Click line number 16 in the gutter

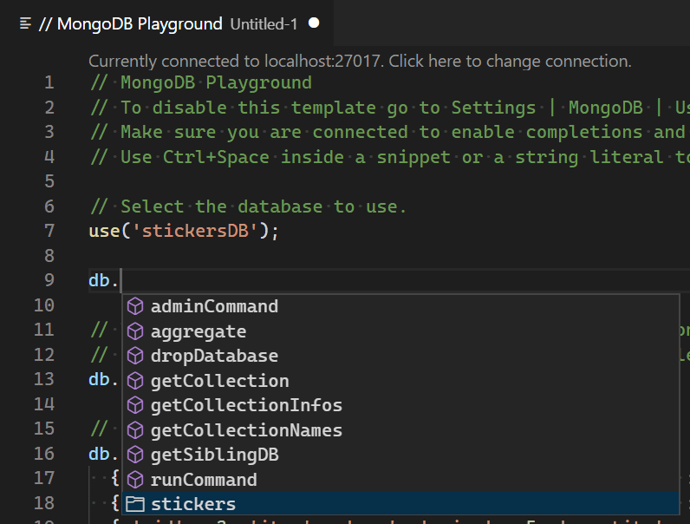click(x=43, y=454)
